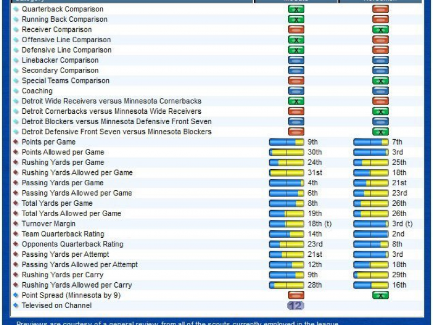Click Detroit's green icon for Running Back Comparison

(296, 19)
